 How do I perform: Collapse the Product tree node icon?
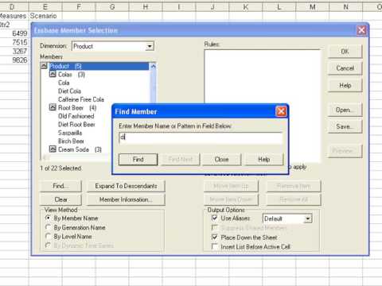click(x=45, y=66)
